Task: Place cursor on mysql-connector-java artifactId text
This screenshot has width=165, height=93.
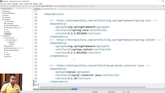Action: (87, 75)
